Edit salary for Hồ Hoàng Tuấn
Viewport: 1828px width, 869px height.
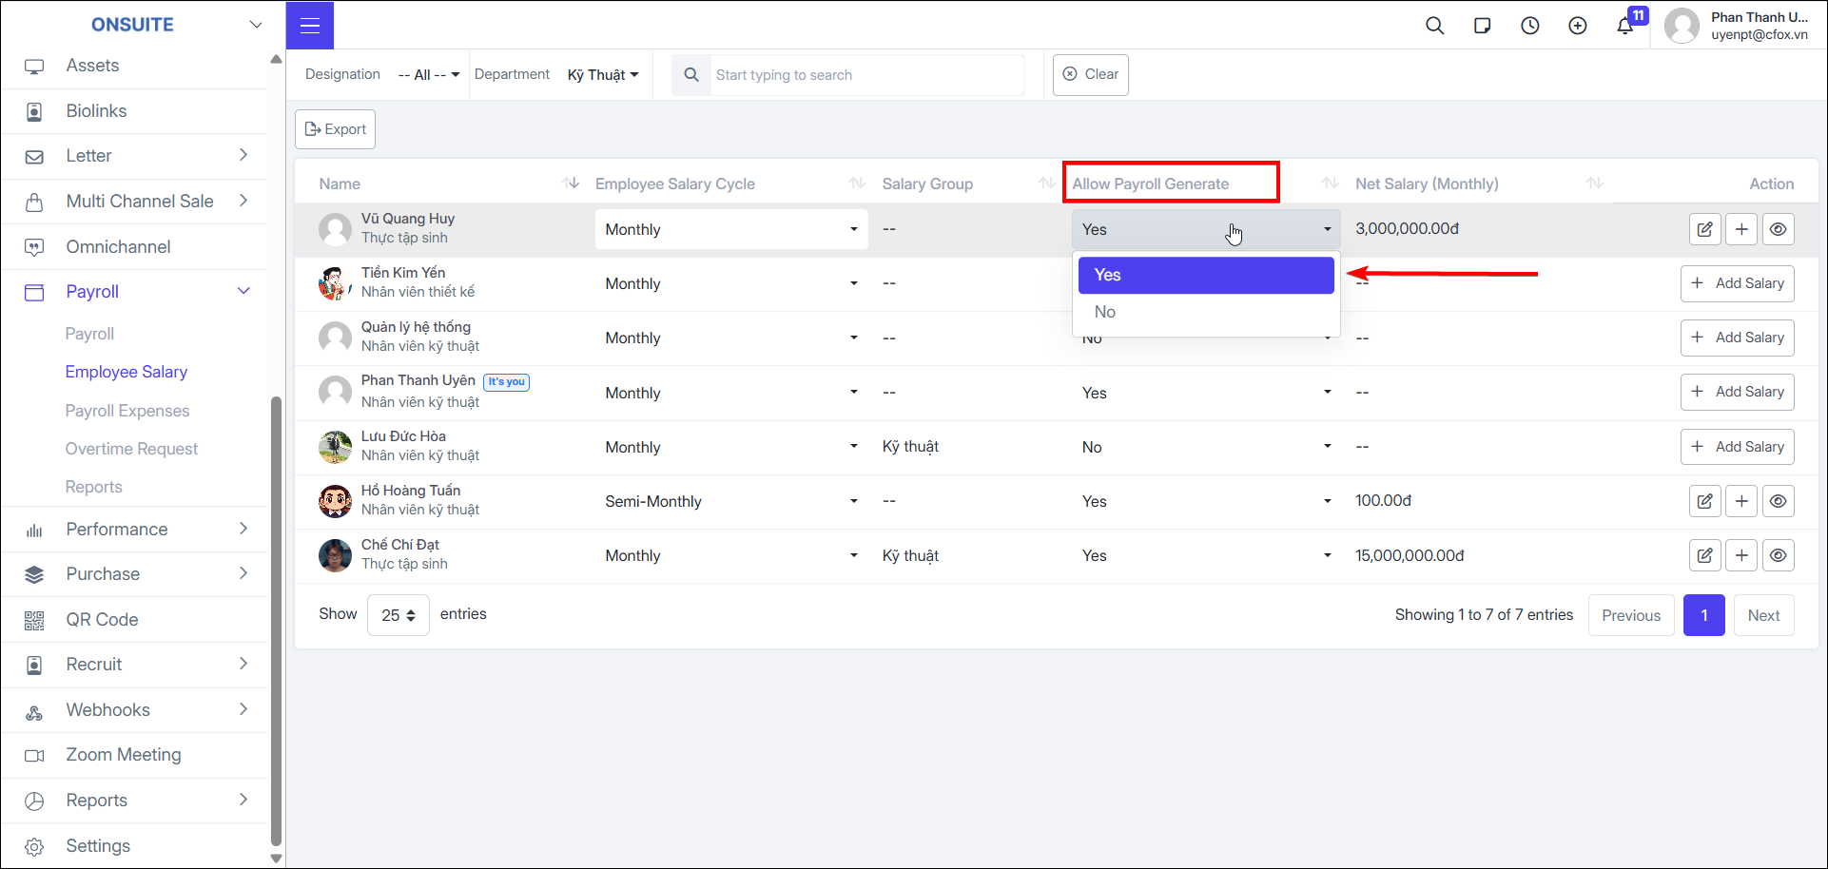pos(1705,501)
